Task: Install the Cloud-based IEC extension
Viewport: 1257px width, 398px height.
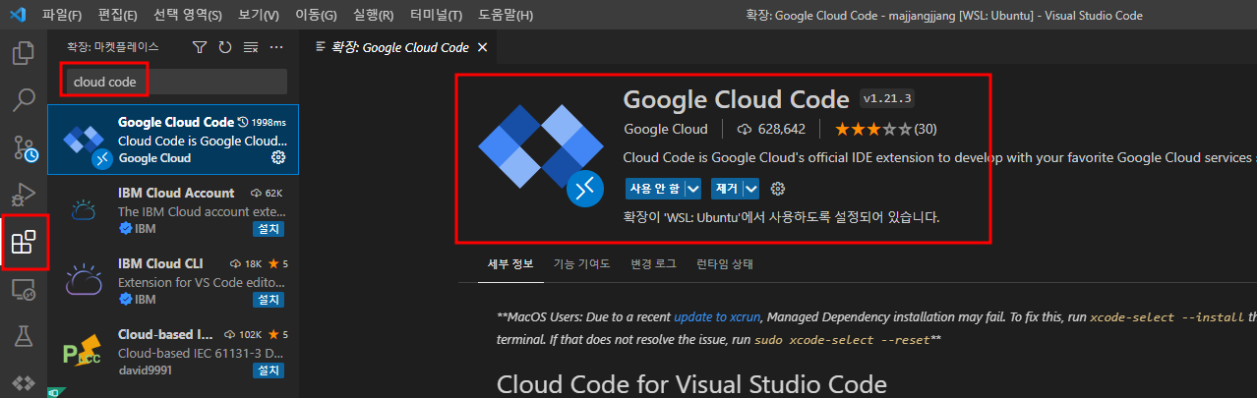Action: click(269, 370)
